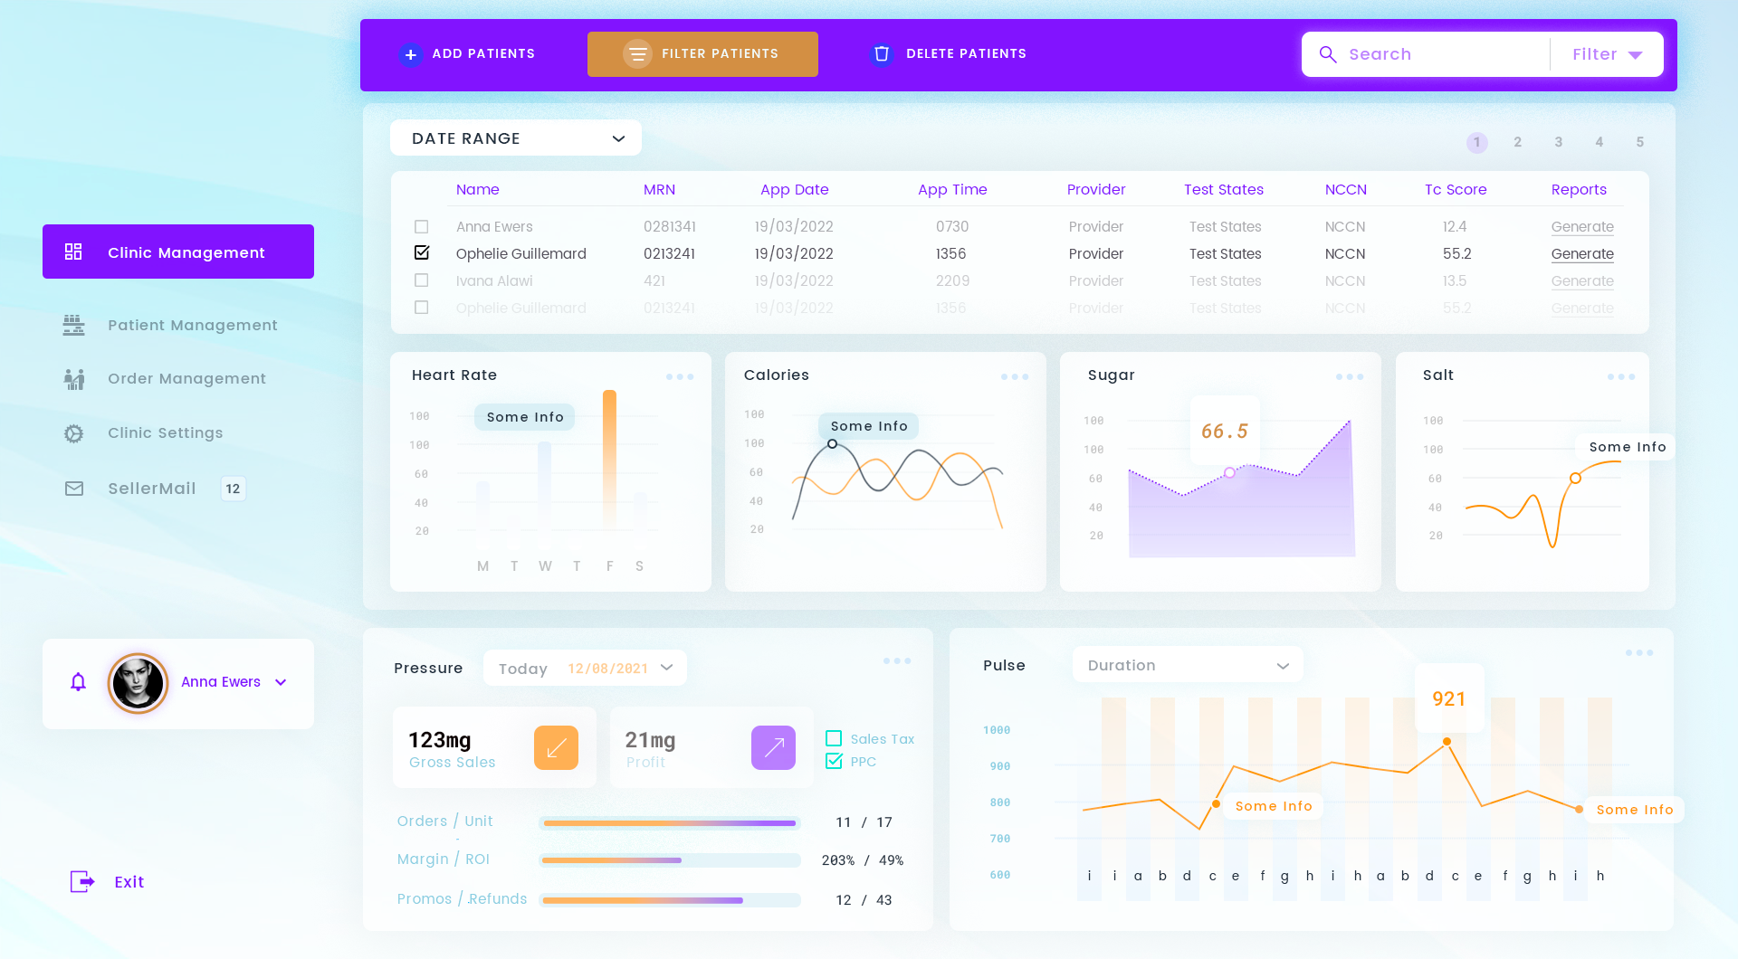
Task: Uncheck the Ophelie Guillemard row checkbox
Action: pyautogui.click(x=422, y=253)
